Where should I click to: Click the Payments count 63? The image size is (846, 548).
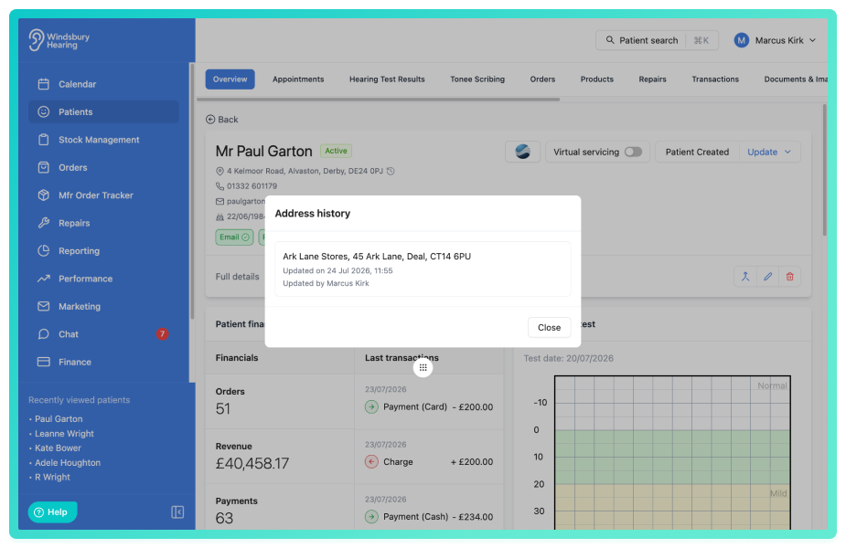[224, 519]
